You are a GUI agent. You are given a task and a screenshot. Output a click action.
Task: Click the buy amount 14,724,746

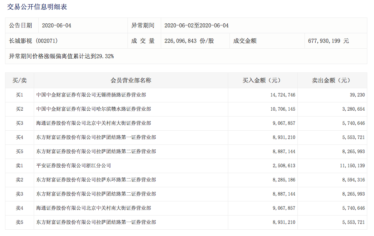click(x=283, y=95)
